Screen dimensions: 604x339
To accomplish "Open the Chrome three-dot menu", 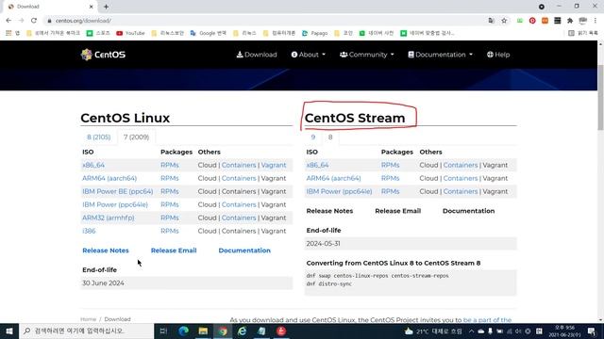I will coord(596,21).
